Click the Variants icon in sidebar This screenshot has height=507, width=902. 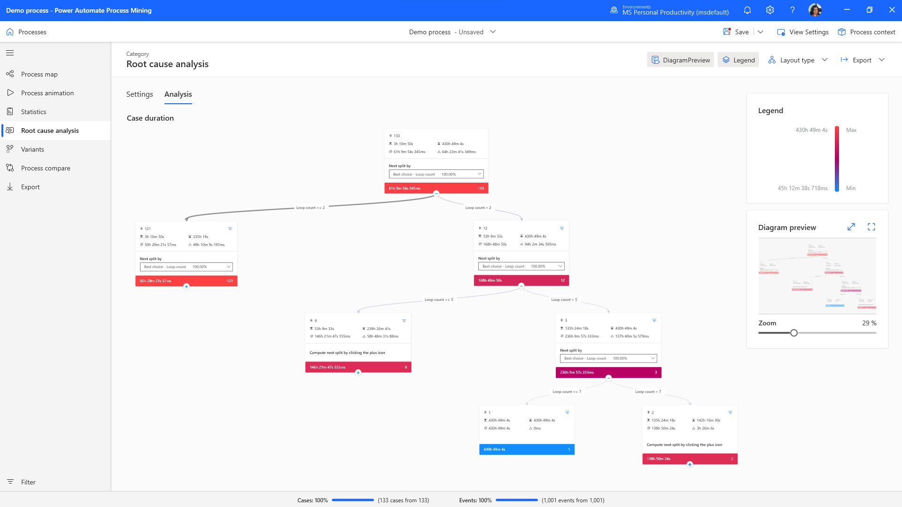coord(10,149)
